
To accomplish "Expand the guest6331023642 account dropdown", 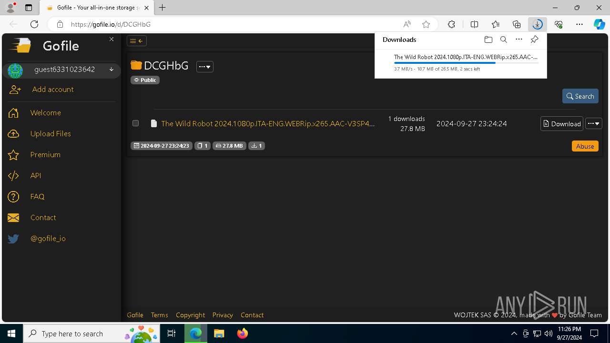I will (x=112, y=70).
